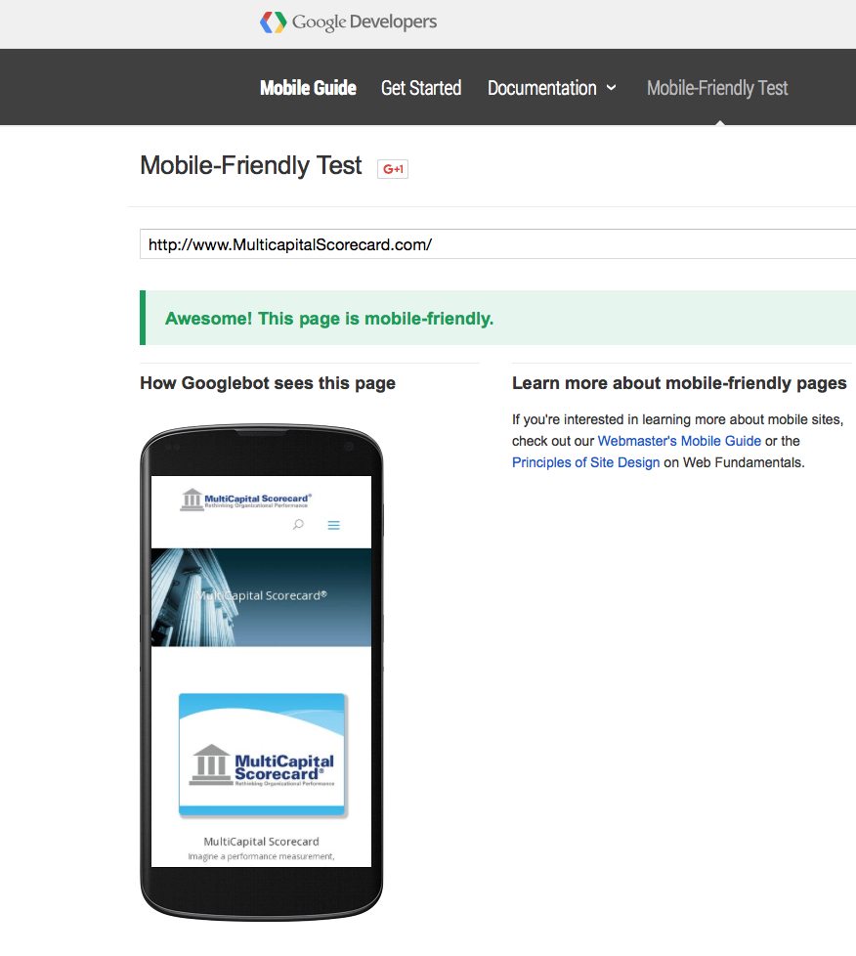Click the Google Developers logo icon
856x956 pixels.
273,22
